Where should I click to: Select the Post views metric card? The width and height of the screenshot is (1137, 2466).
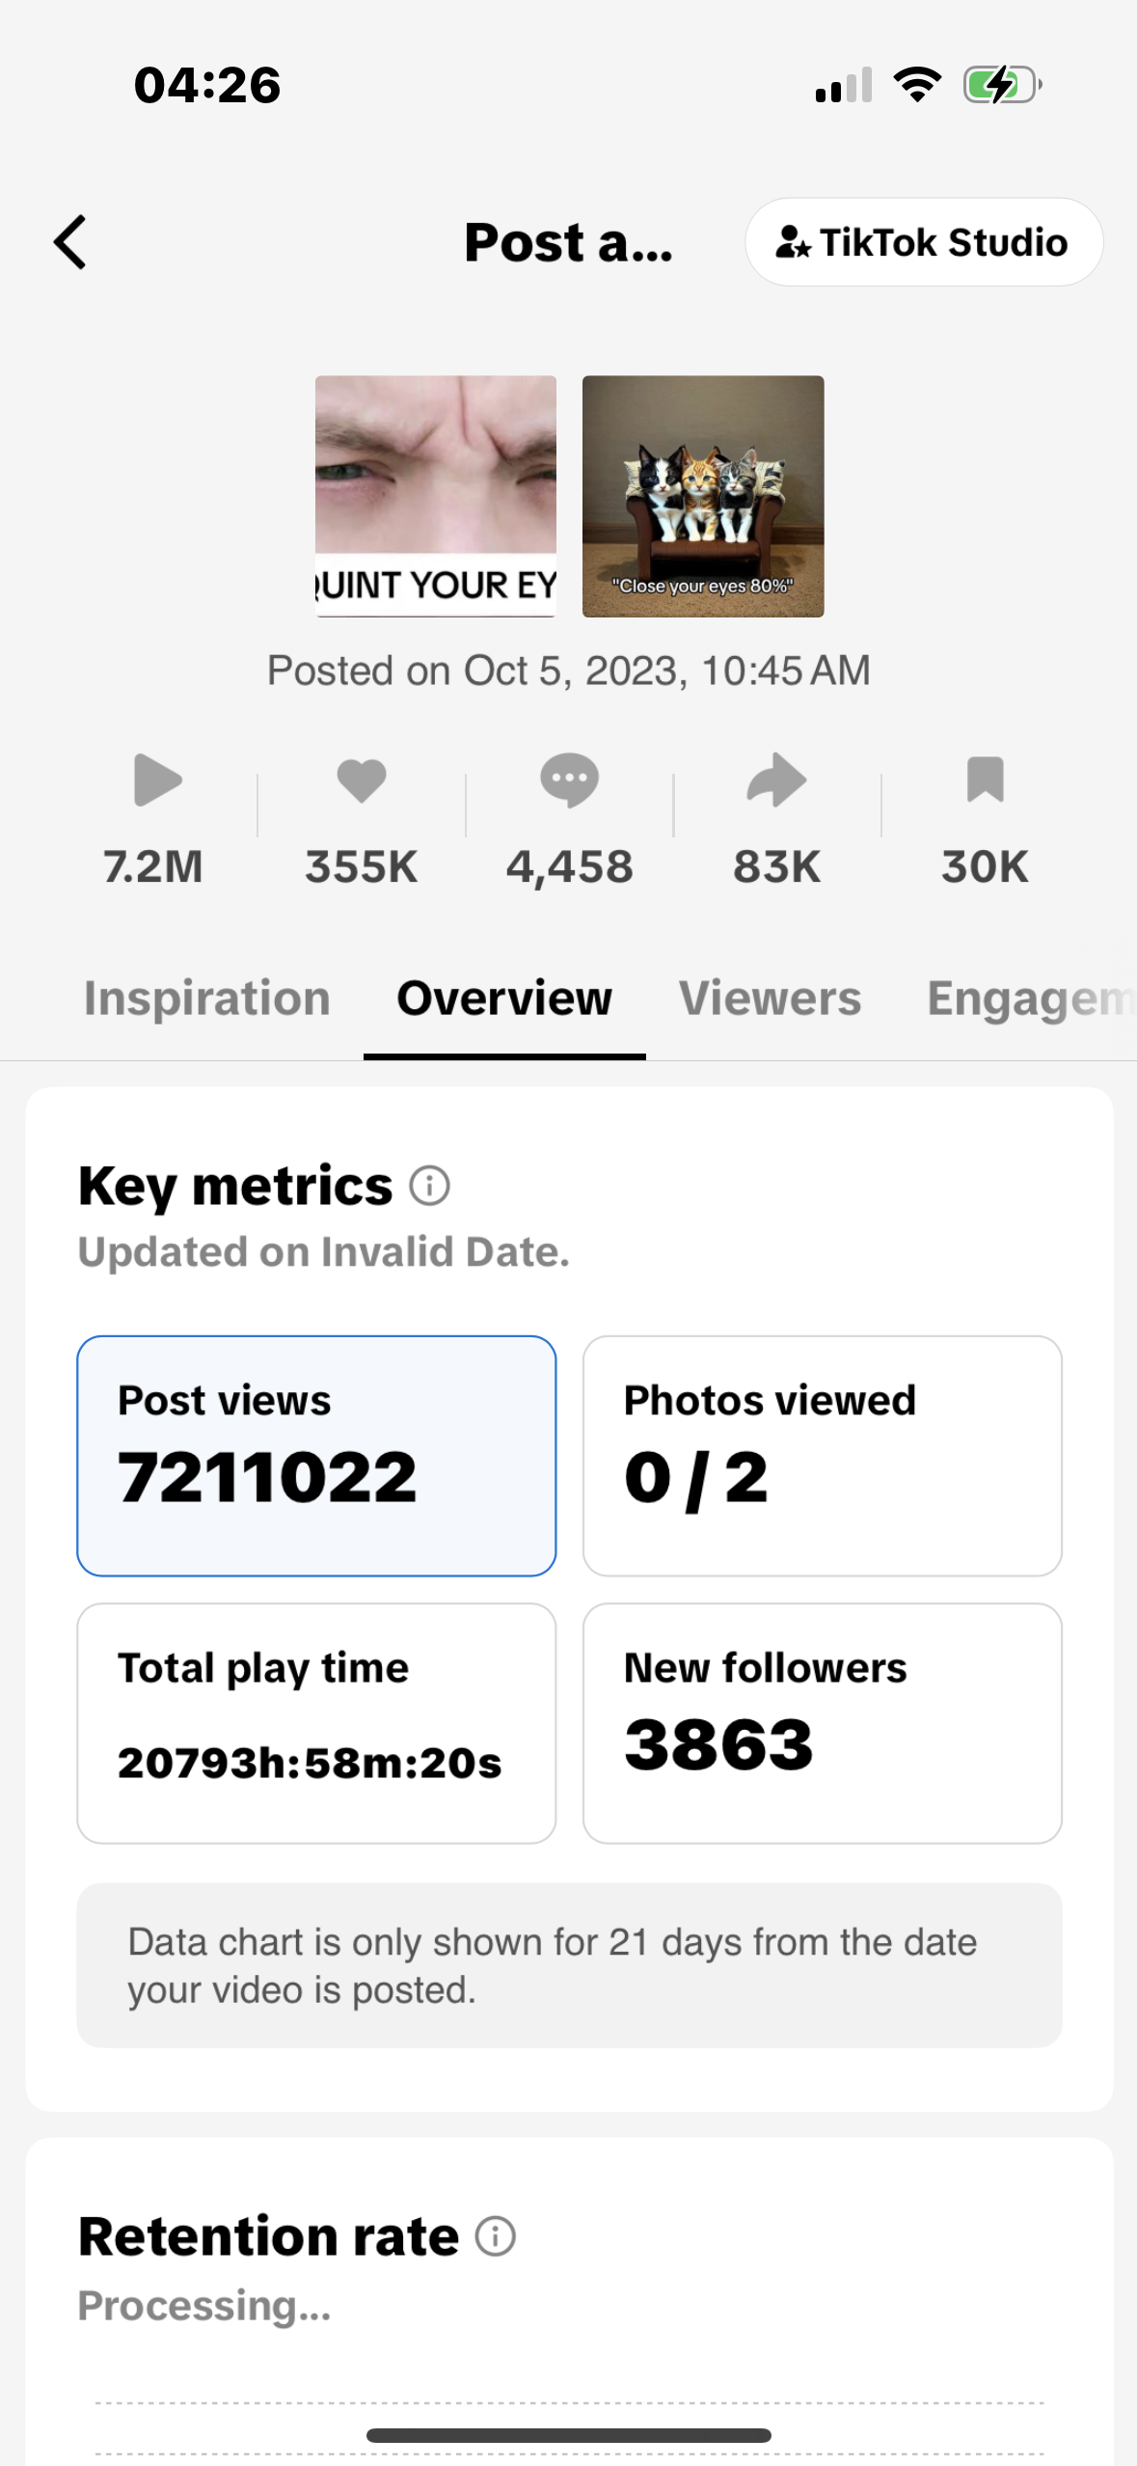pos(316,1456)
